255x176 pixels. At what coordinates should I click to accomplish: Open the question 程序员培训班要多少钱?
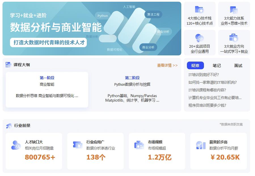207,105
